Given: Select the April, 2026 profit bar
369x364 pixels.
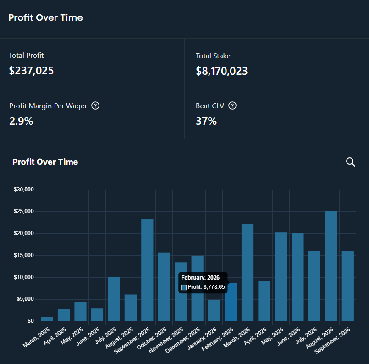Looking at the screenshot, I should pyautogui.click(x=264, y=301).
